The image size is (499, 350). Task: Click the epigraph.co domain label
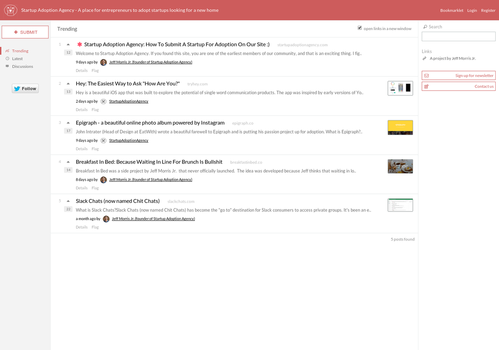pyautogui.click(x=243, y=123)
